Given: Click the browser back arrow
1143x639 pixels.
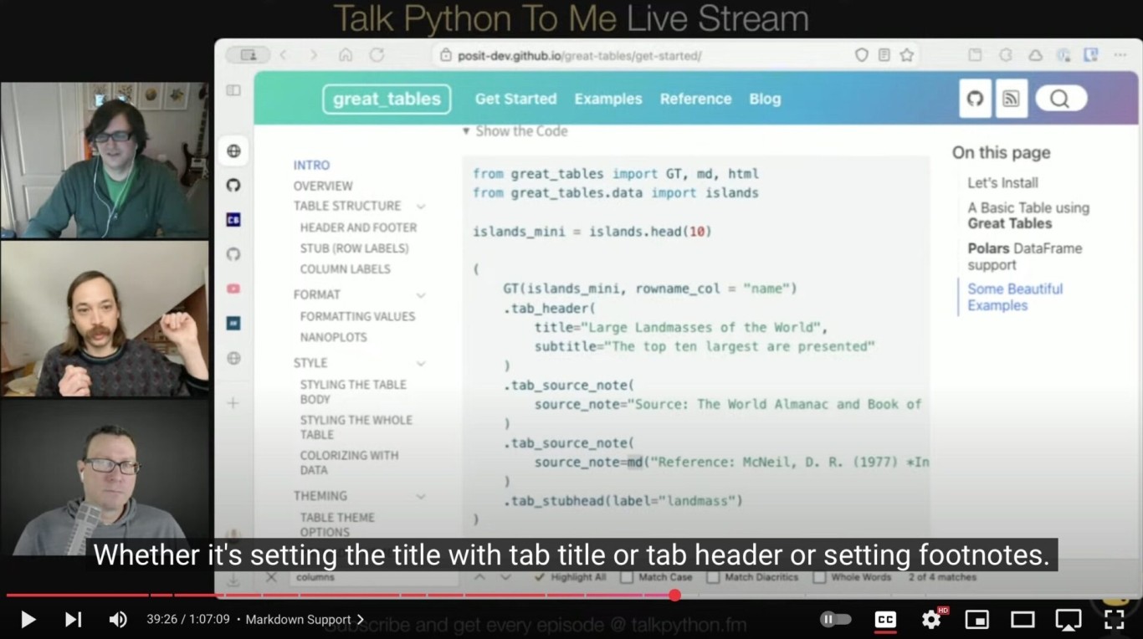Looking at the screenshot, I should (283, 55).
